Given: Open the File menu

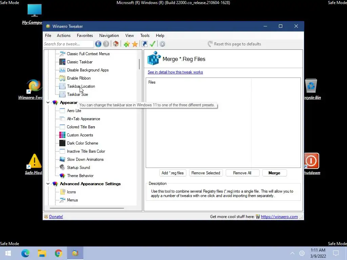Looking at the screenshot, I should pyautogui.click(x=48, y=35).
